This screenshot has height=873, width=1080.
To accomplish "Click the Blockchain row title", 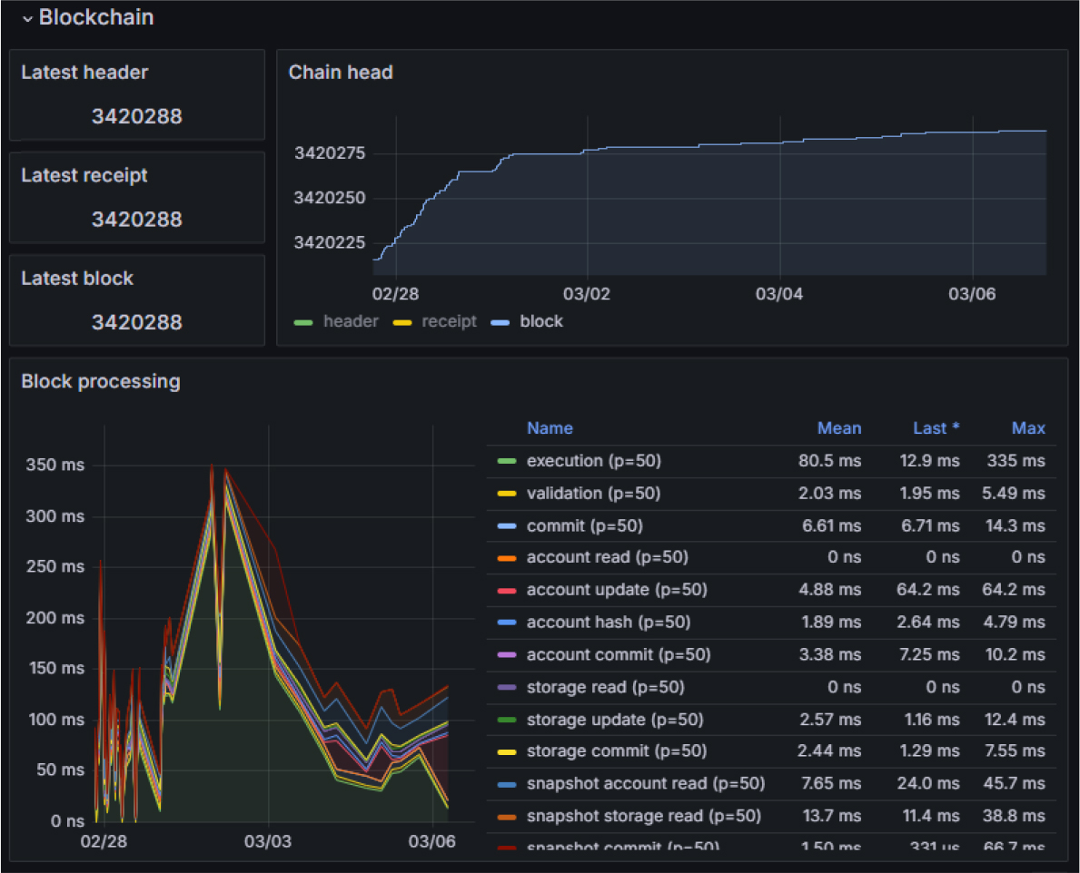I will point(95,17).
